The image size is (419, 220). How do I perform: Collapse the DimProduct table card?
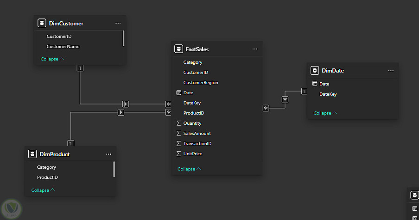tap(43, 190)
